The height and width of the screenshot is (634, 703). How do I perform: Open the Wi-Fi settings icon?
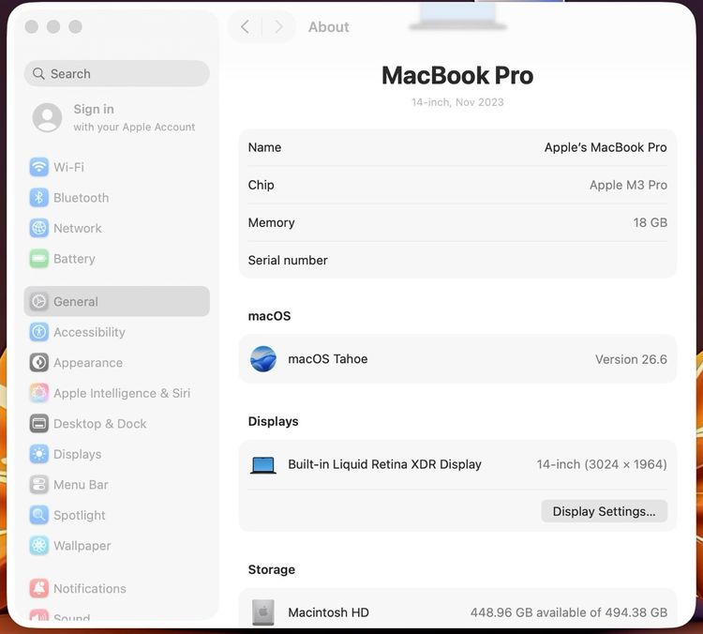tap(39, 167)
